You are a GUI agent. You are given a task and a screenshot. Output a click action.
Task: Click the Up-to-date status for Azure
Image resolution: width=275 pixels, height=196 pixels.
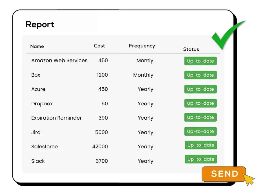tap(200, 89)
